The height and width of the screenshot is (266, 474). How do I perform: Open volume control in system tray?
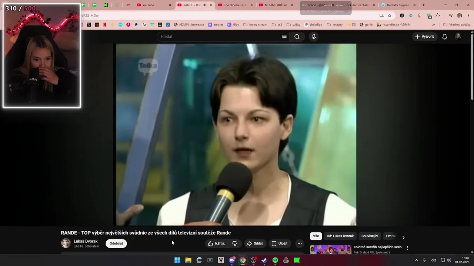click(x=449, y=260)
